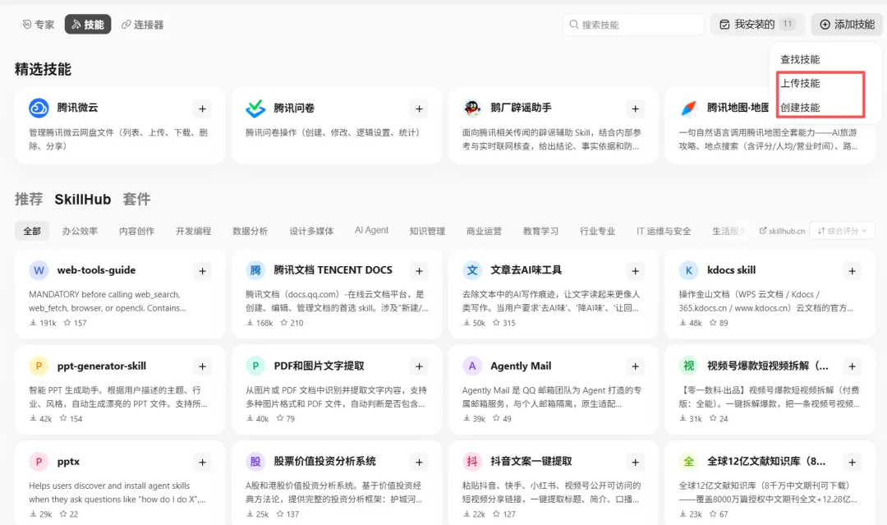
Task: Click the 鹅厂辟谣助手 penguin logo icon
Action: click(471, 108)
